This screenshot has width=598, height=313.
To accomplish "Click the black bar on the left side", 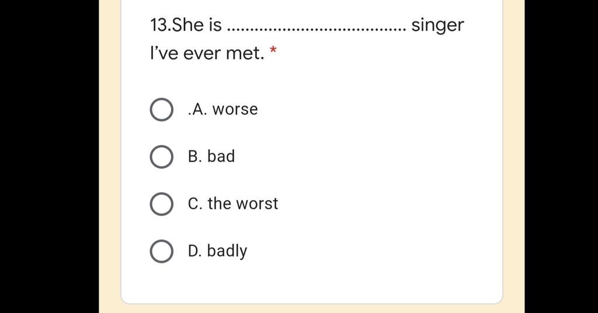I will pos(49,156).
